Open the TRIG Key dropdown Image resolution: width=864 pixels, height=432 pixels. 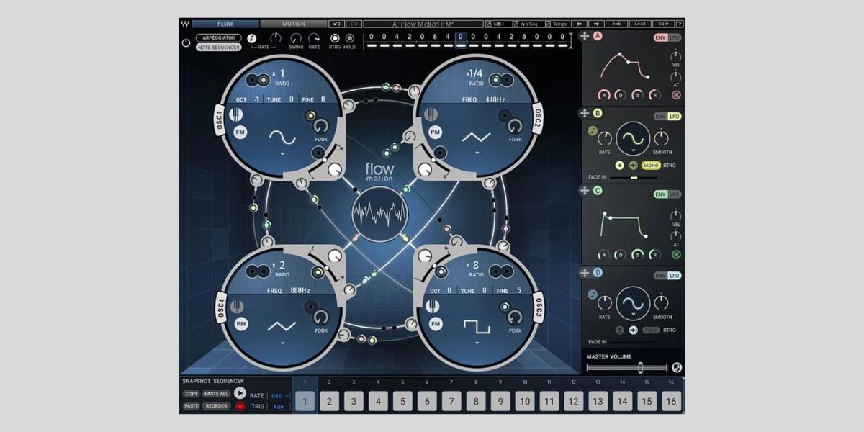coord(279,407)
